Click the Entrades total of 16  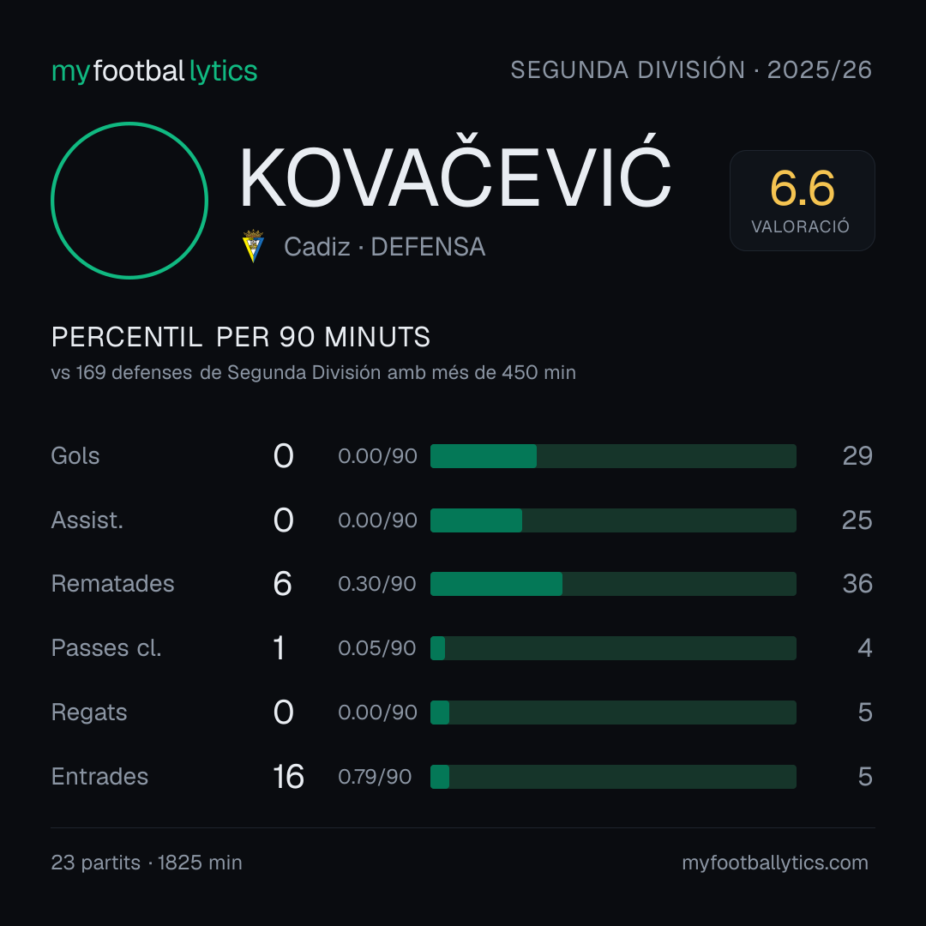tap(288, 777)
